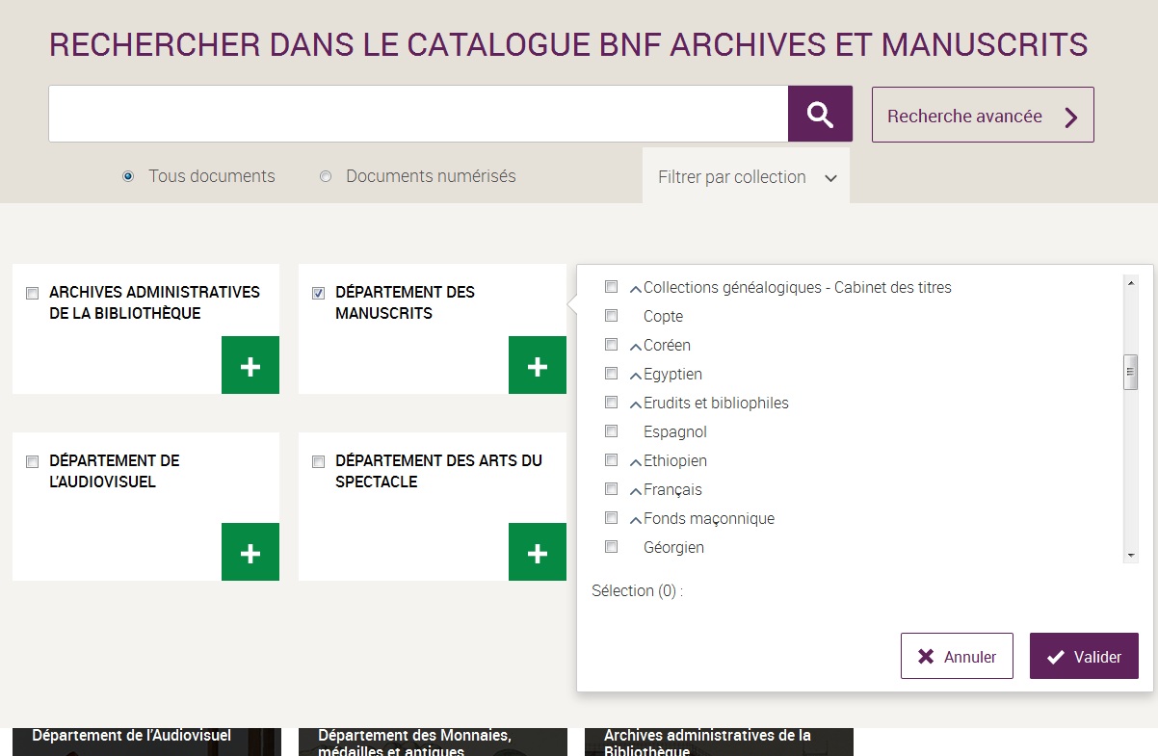Tick the Copte collection checkbox
The image size is (1158, 756).
[x=611, y=316]
